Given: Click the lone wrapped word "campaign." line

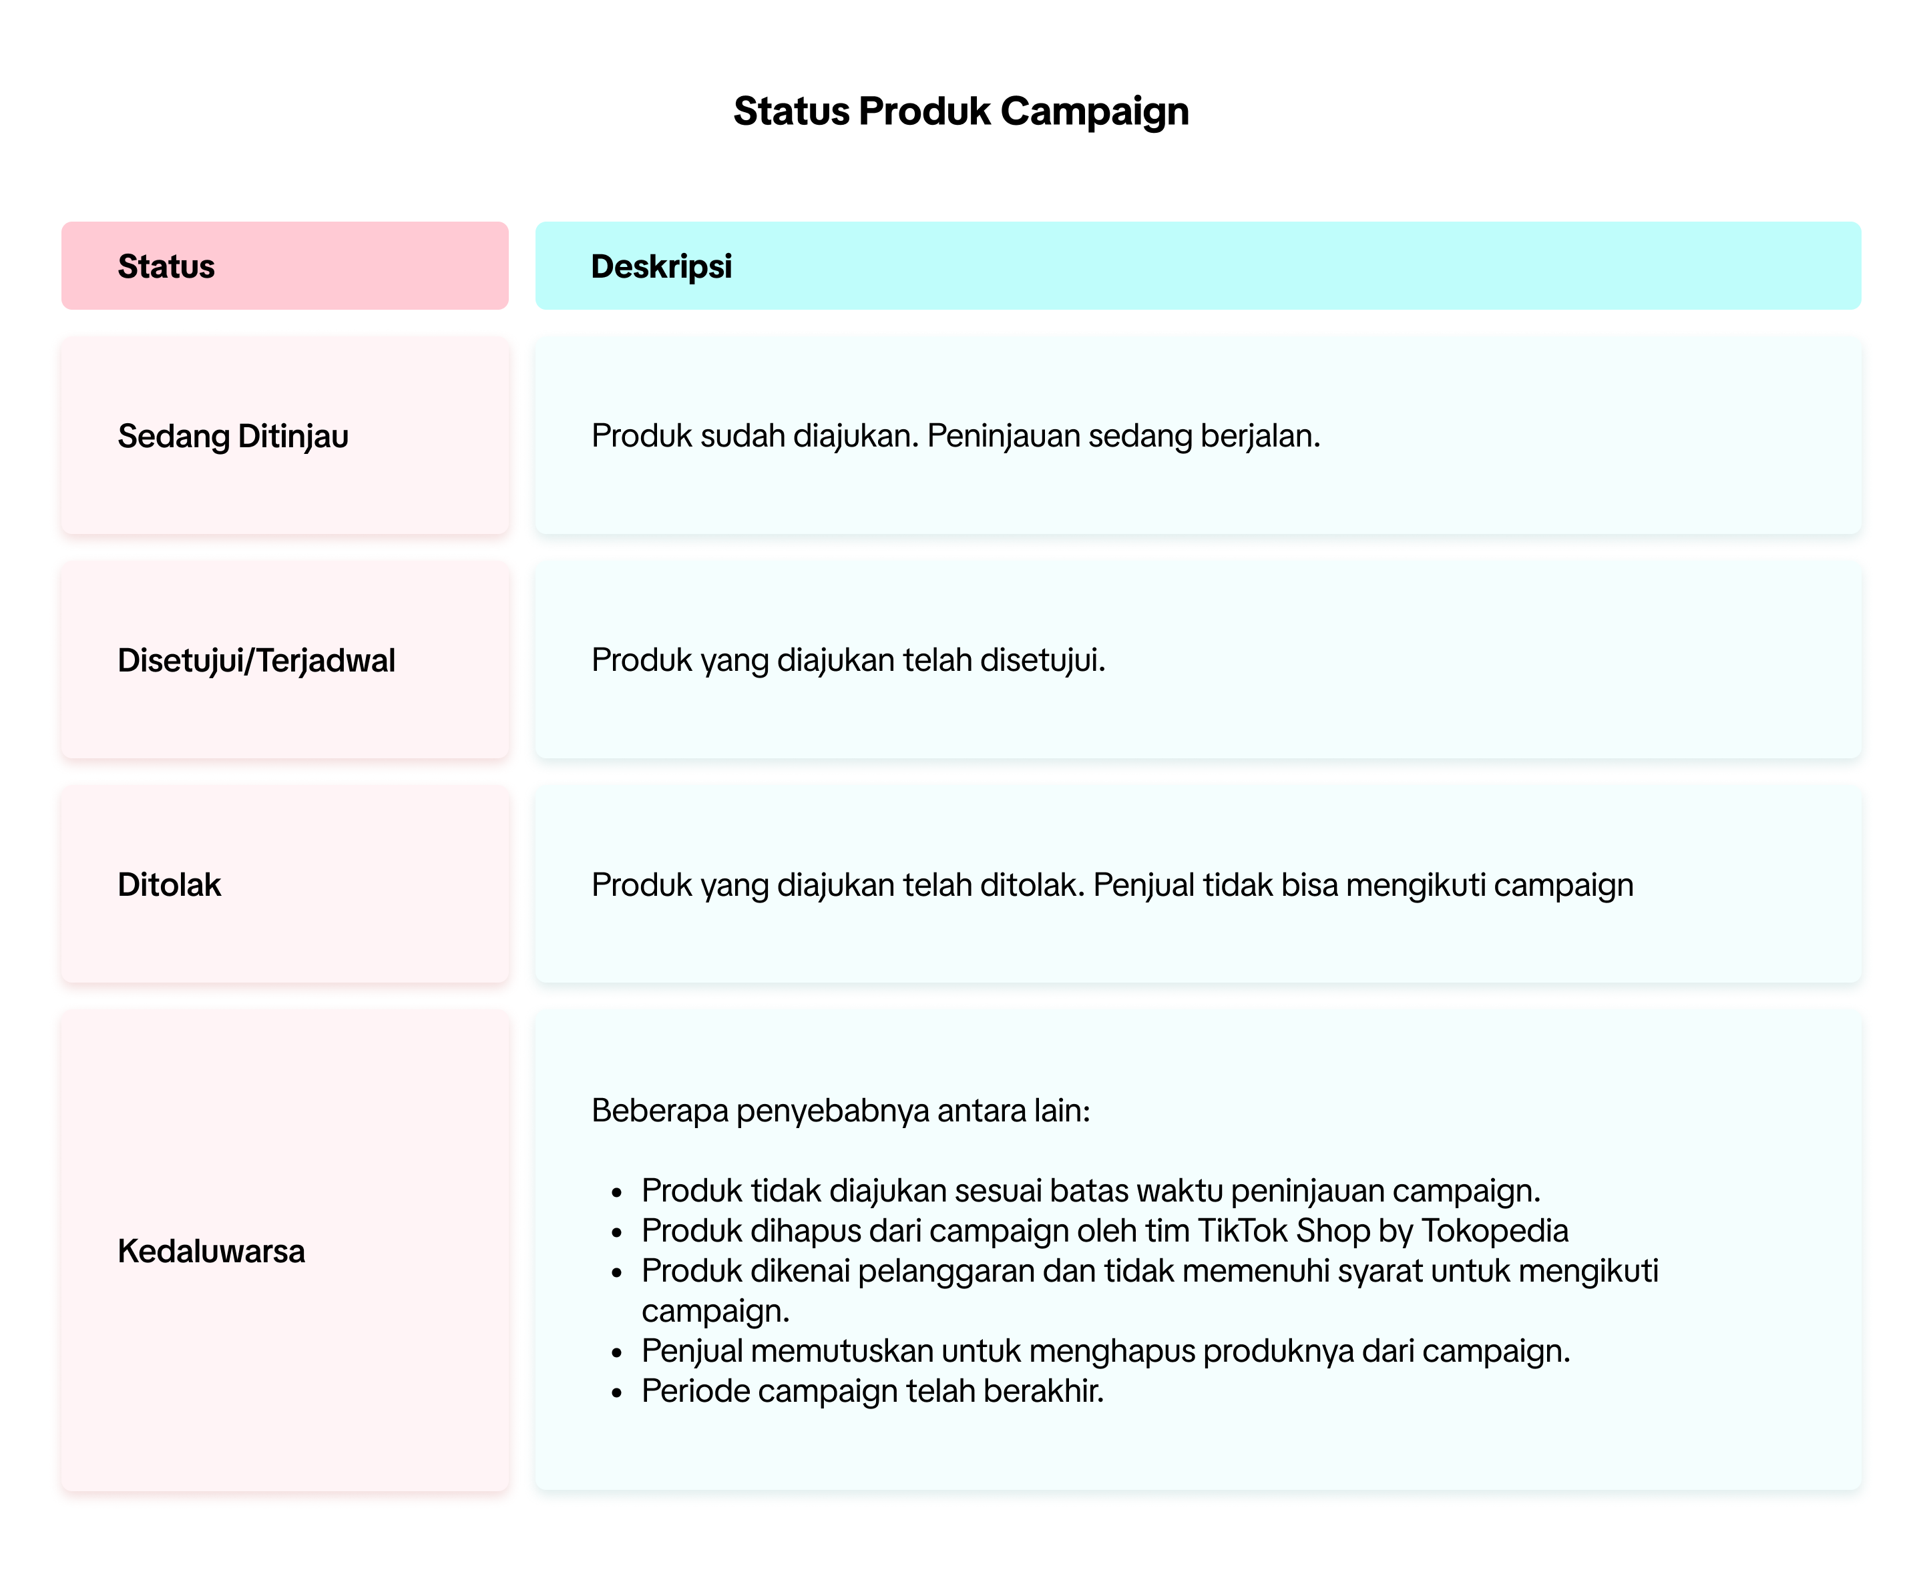Looking at the screenshot, I should [x=716, y=1311].
